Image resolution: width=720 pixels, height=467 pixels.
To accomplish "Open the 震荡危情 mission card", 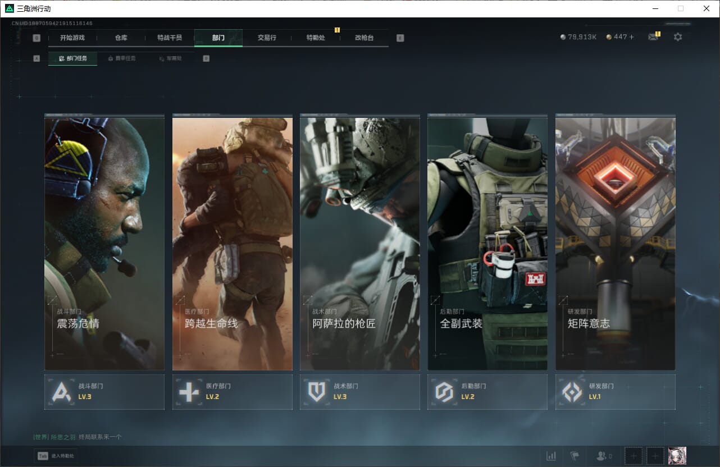I will coord(104,244).
